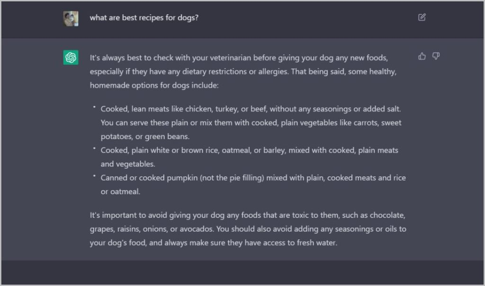
Task: Give the response a thumbs up
Action: [x=422, y=56]
